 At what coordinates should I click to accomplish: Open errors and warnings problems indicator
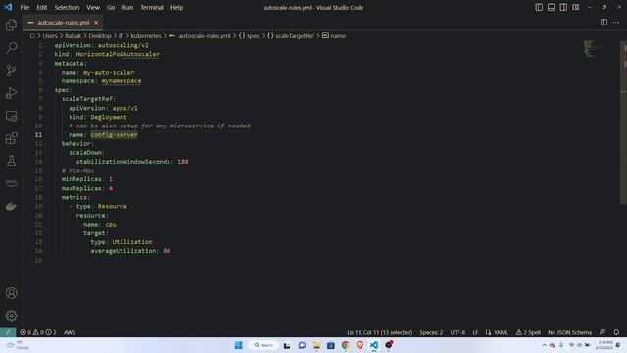pos(38,332)
